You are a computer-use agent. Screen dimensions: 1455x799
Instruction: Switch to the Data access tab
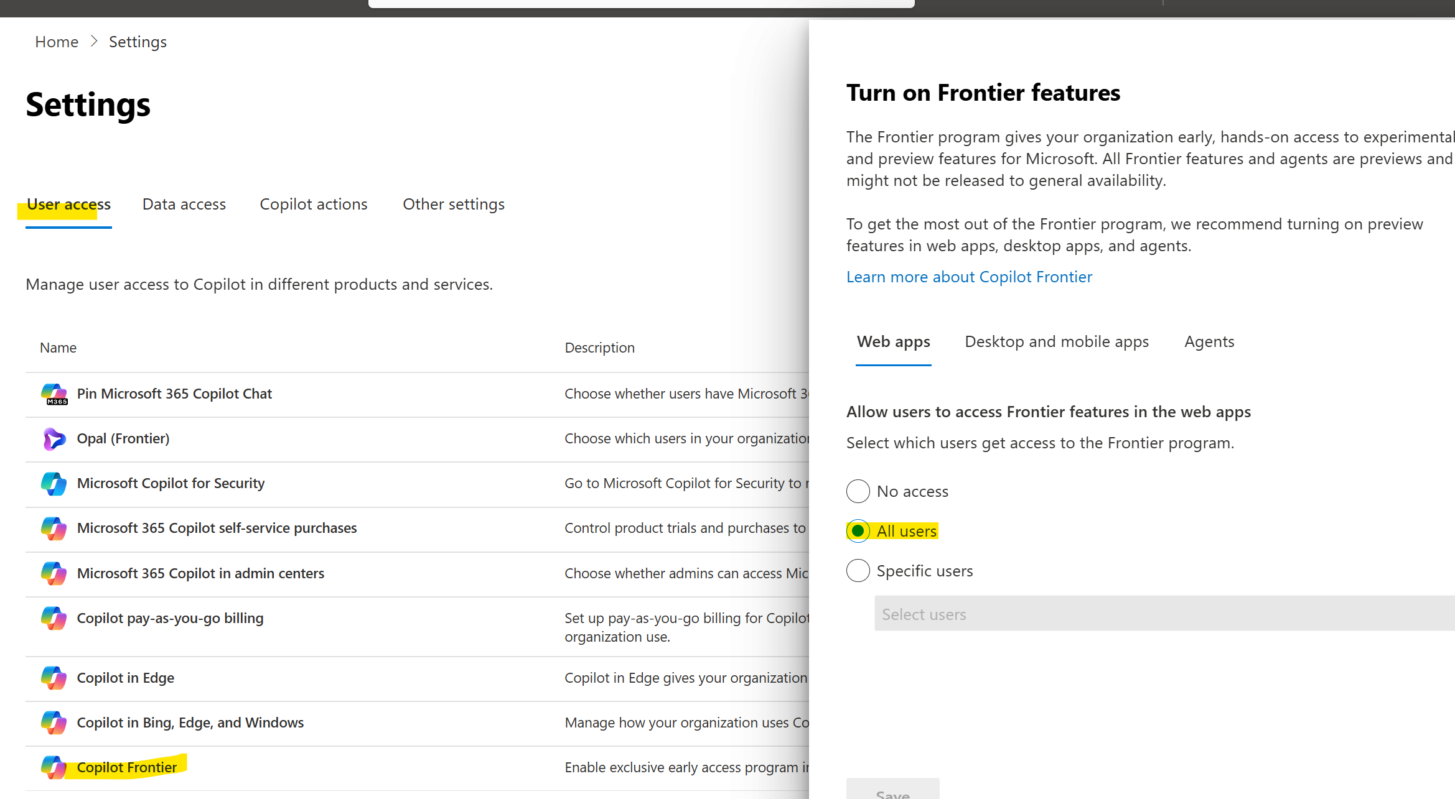coord(184,204)
